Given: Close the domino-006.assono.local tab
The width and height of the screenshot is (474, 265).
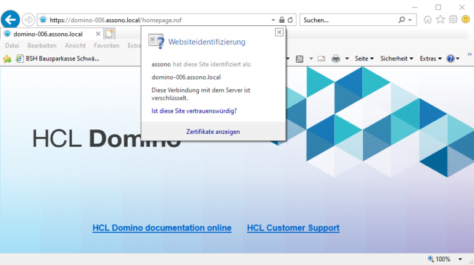Looking at the screenshot, I should point(98,34).
